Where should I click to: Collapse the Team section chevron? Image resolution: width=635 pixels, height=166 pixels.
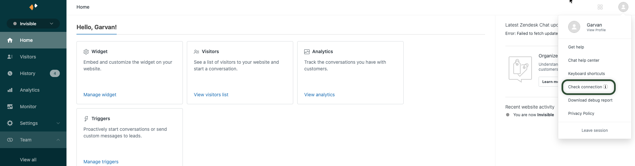pos(58,140)
